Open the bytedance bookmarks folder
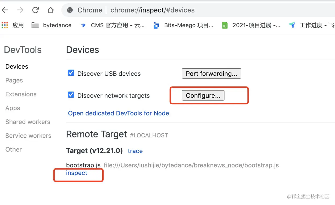This screenshot has width=335, height=205. point(52,25)
